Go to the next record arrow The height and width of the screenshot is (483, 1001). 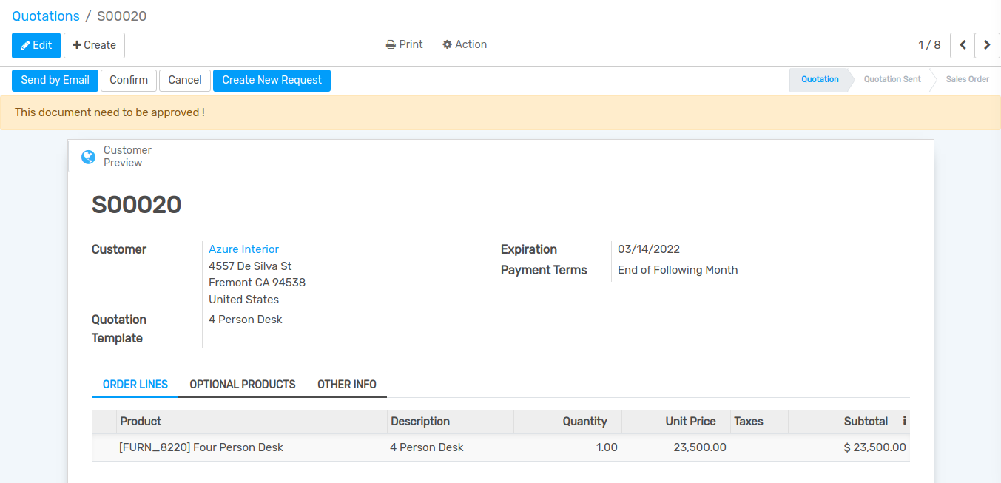coord(987,45)
